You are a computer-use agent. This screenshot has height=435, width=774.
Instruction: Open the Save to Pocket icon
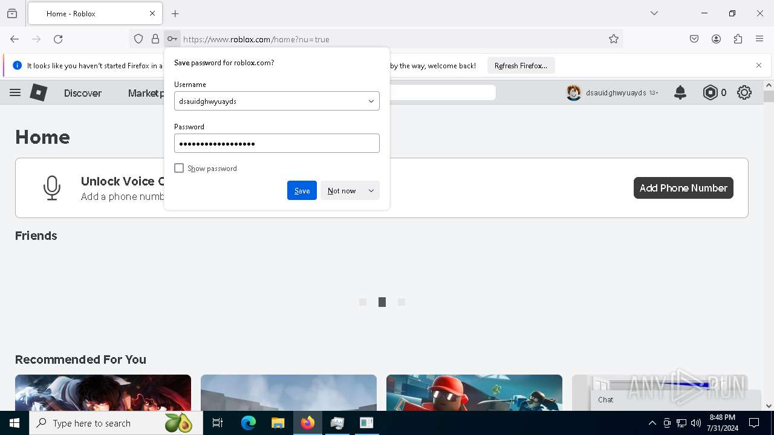pyautogui.click(x=694, y=39)
